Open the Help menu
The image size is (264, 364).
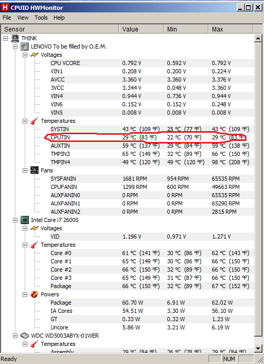pyautogui.click(x=59, y=18)
